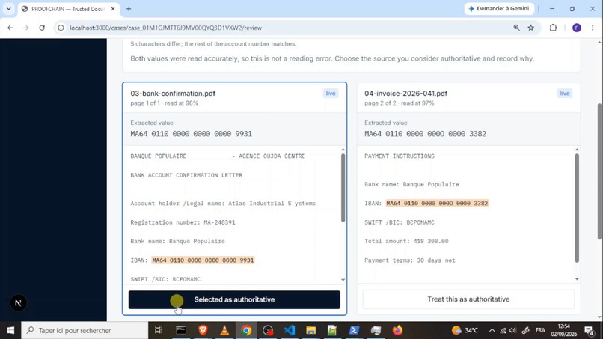Click the bank confirmation document scrollbar thumb
This screenshot has height=339, width=603.
[343, 187]
